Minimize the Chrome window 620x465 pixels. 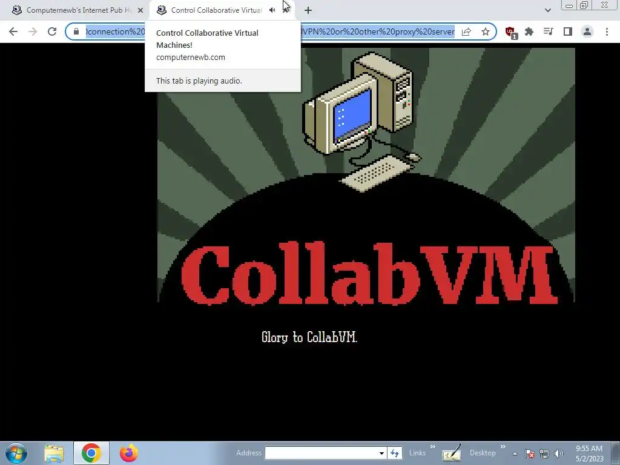[x=569, y=5]
